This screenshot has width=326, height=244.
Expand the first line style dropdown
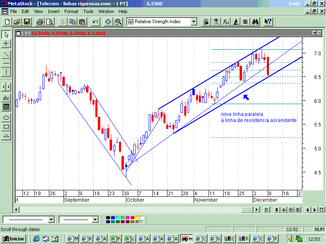pos(51,220)
